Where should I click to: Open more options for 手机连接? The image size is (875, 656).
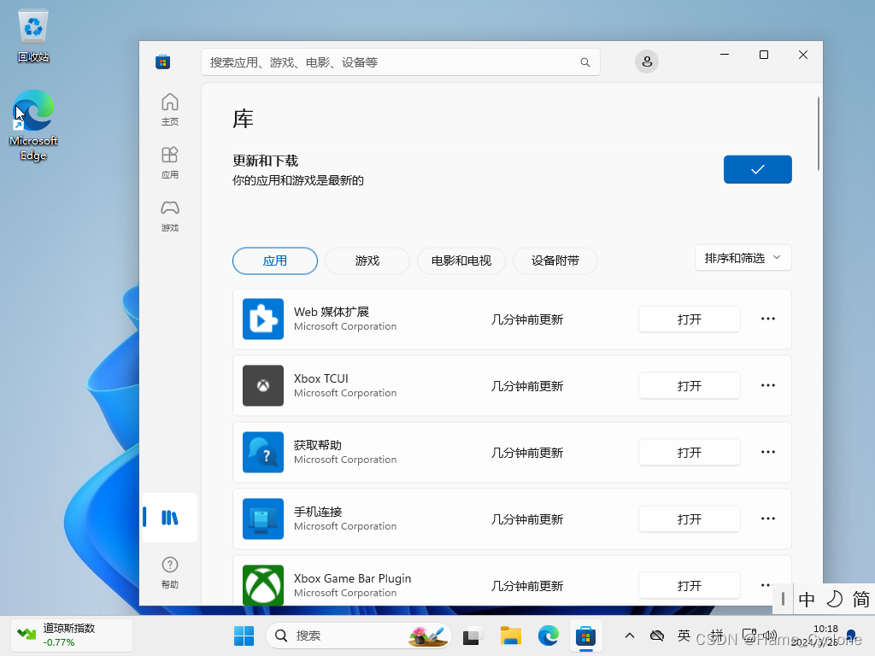tap(768, 518)
